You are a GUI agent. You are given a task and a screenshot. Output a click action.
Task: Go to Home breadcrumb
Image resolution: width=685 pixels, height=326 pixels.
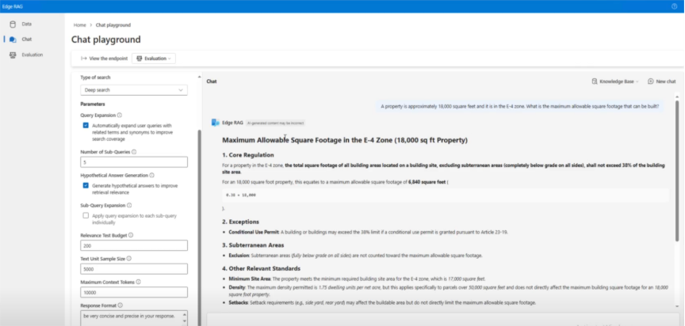tap(79, 26)
